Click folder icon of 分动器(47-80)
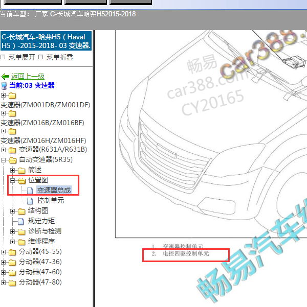The width and height of the screenshot is (307, 307). 12,282
